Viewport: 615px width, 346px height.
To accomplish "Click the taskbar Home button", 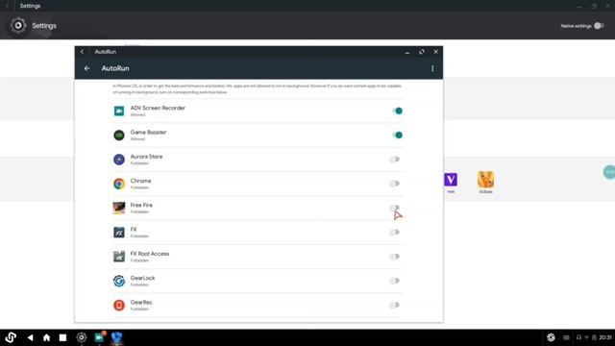I will point(46,337).
